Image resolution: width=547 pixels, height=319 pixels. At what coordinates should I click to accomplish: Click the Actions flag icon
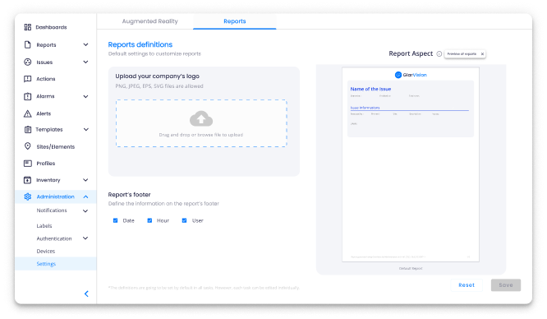pos(28,79)
